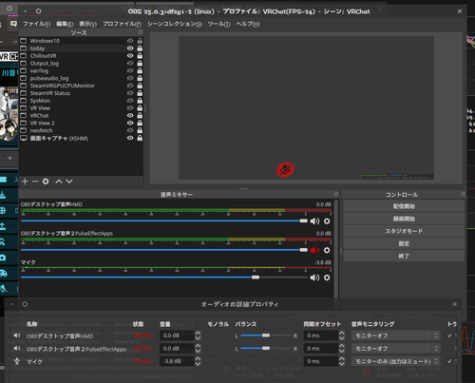Click the 終了 button

click(x=404, y=256)
